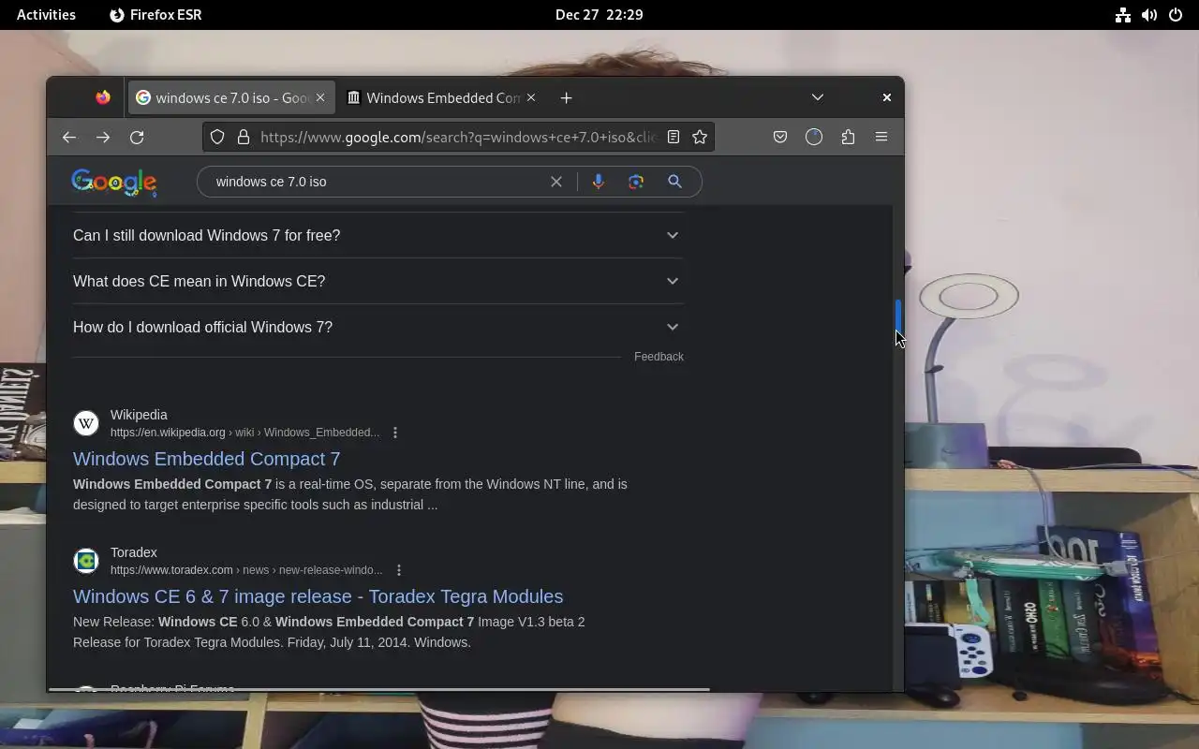This screenshot has height=749, width=1199.
Task: Open Wikipedia result three-dot options
Action: 395,433
